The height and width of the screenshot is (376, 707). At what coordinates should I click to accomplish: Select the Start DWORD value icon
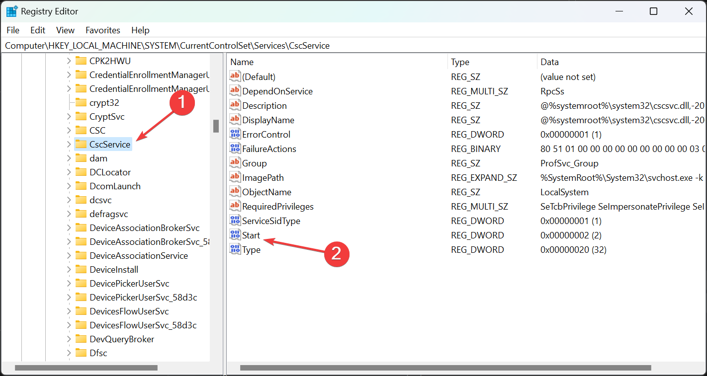[x=235, y=235]
